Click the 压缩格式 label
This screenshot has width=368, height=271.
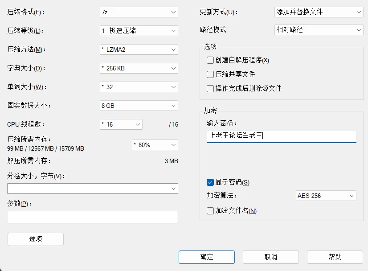coord(26,12)
